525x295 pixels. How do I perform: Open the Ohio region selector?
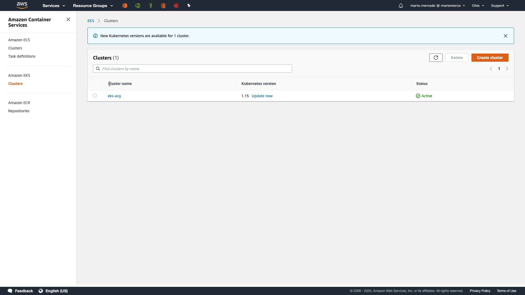(478, 5)
